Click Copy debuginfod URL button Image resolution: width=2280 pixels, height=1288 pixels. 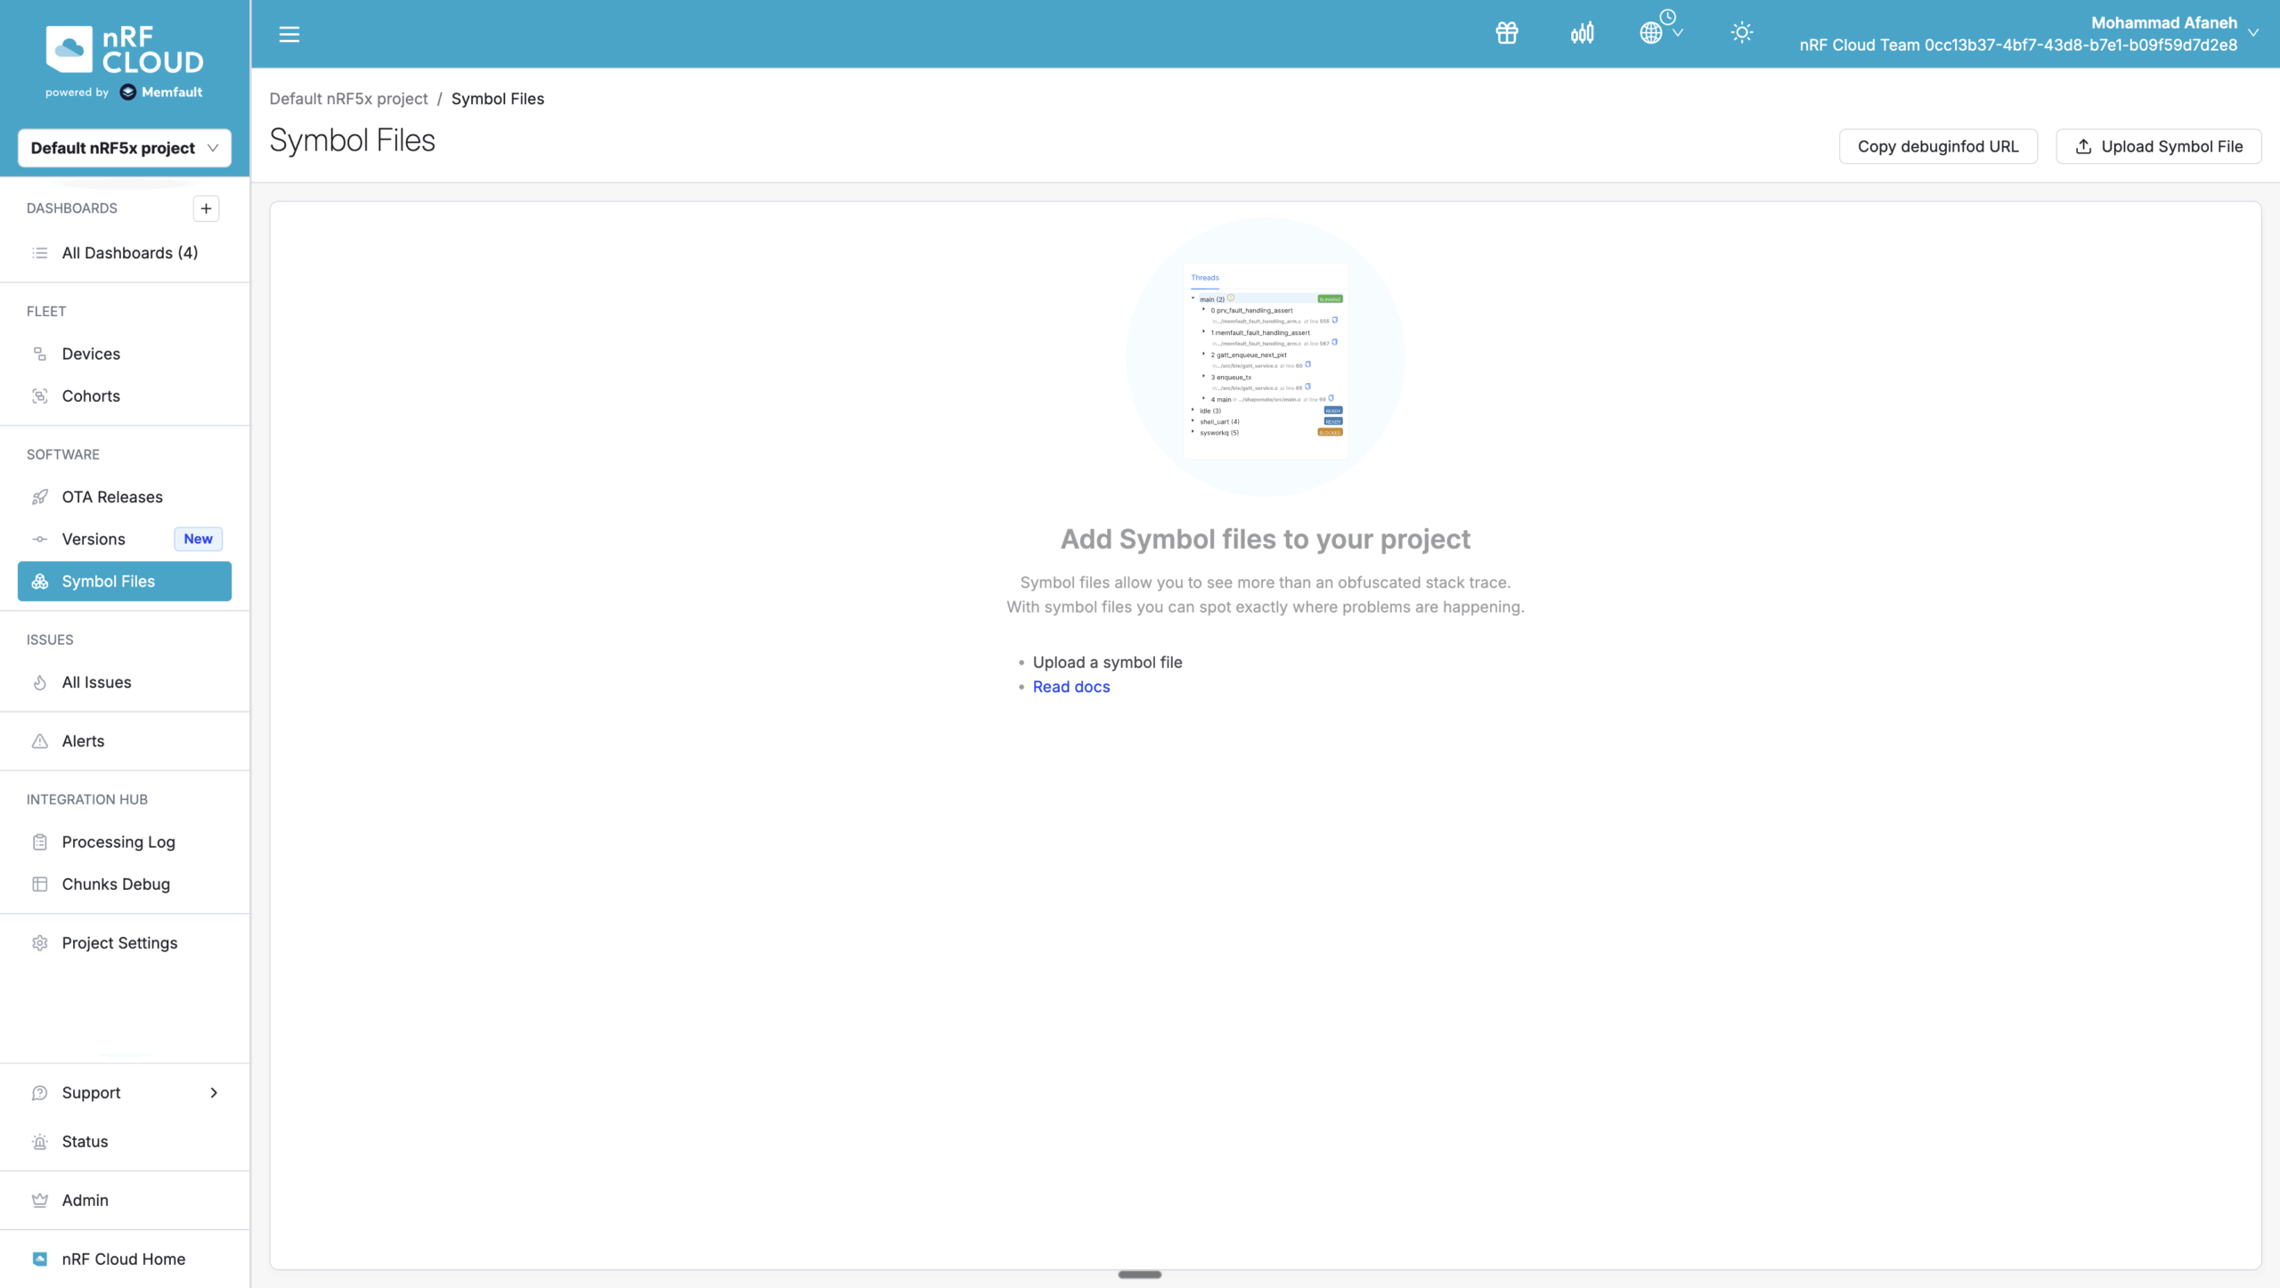pyautogui.click(x=1938, y=147)
